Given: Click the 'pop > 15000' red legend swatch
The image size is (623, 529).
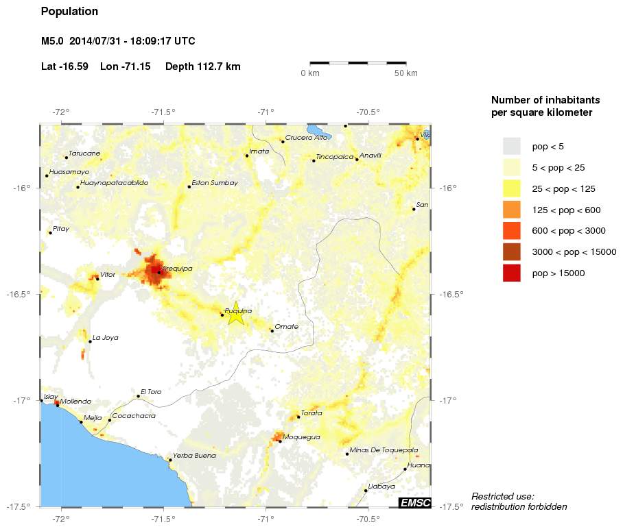Looking at the screenshot, I should pos(512,273).
